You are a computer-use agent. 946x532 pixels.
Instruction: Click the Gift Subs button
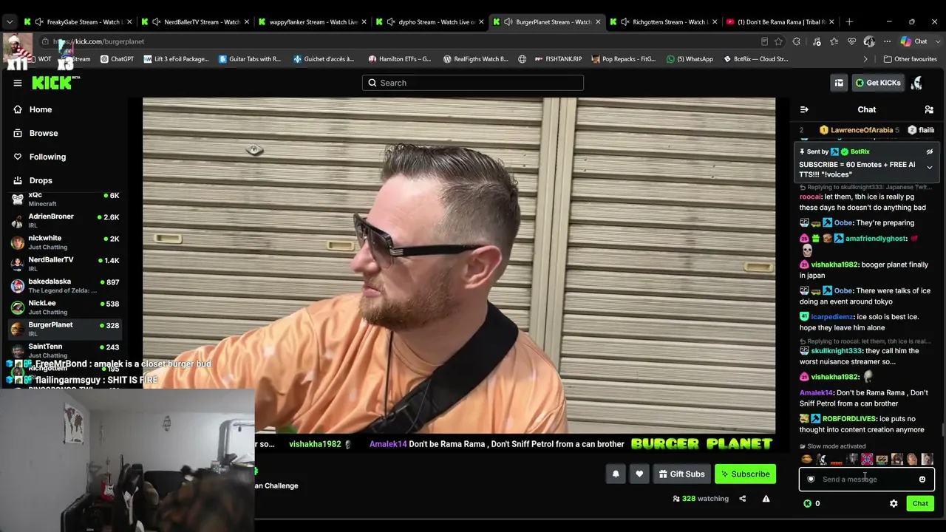pos(681,474)
